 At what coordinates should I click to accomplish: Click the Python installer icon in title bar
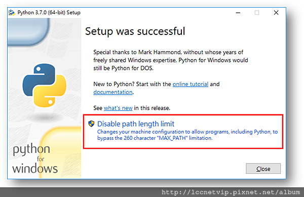12,13
